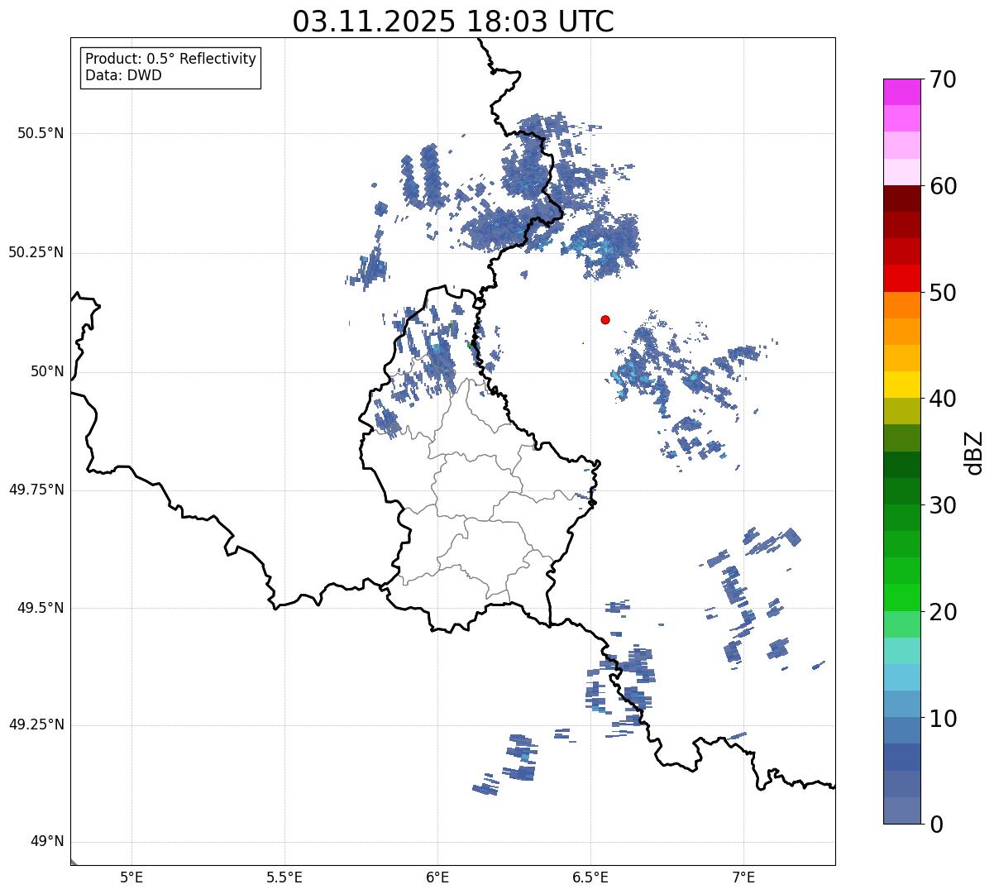The width and height of the screenshot is (994, 894).
Task: Click the latitude label 49.75°N
Action: [x=36, y=490]
